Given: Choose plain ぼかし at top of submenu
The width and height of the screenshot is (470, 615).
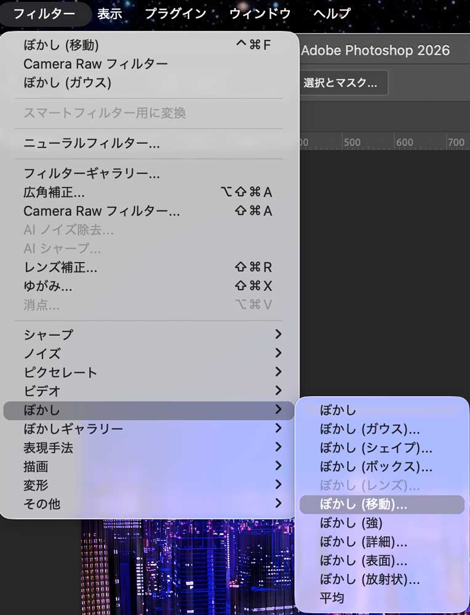Looking at the screenshot, I should point(382,410).
